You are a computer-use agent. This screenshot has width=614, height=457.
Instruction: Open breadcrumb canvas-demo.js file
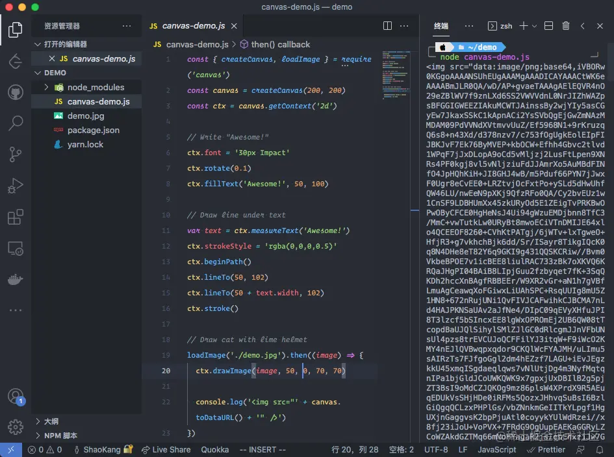pyautogui.click(x=191, y=45)
